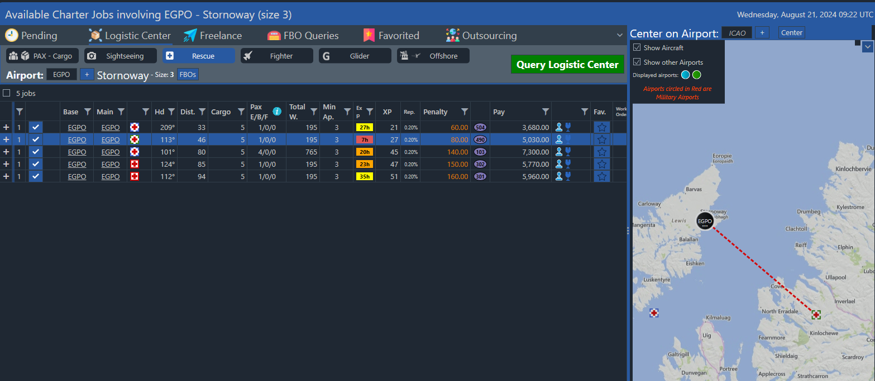
Task: Filter the Pay column using its funnel icon
Action: coord(545,112)
